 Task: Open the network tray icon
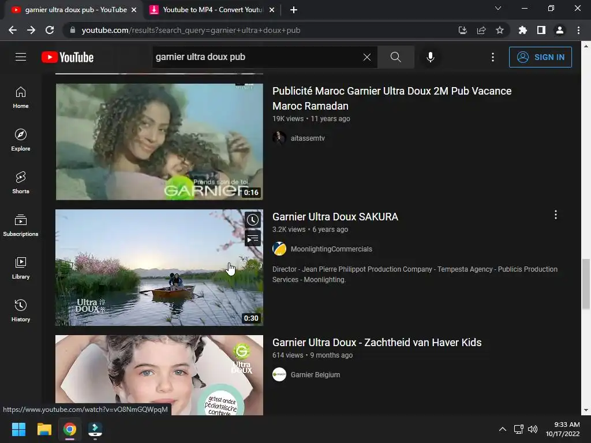point(519,429)
